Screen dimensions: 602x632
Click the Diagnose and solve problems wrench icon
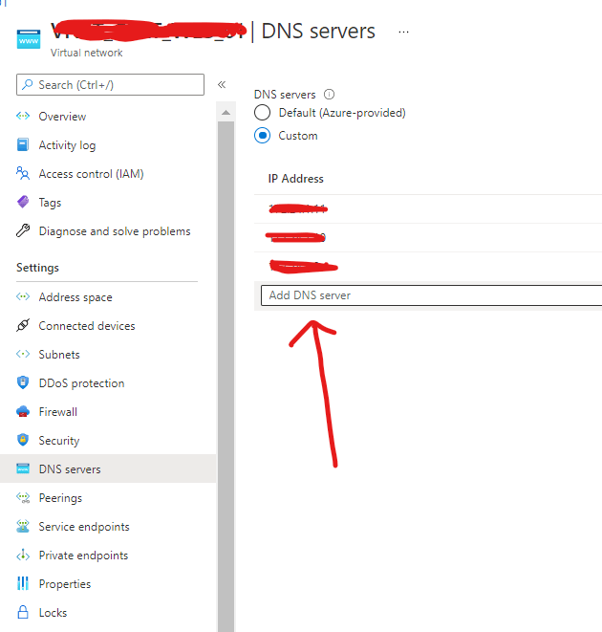pos(23,231)
